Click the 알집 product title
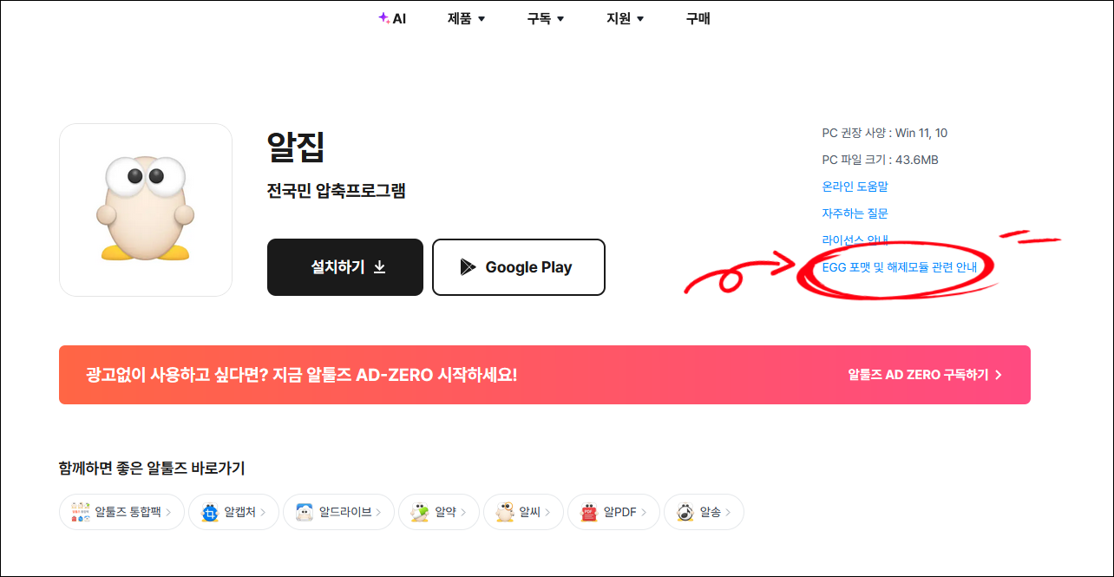This screenshot has width=1114, height=577. (x=296, y=148)
